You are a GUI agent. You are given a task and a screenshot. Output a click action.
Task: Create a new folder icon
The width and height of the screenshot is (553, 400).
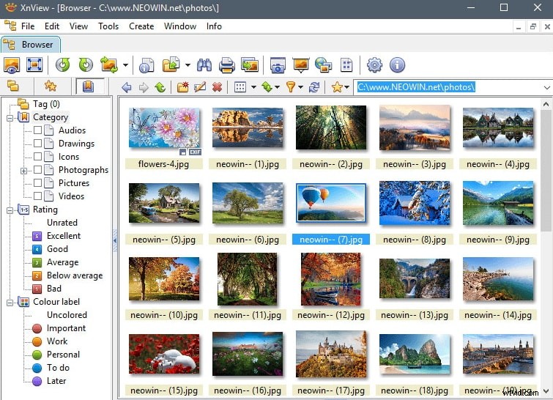[x=182, y=86]
